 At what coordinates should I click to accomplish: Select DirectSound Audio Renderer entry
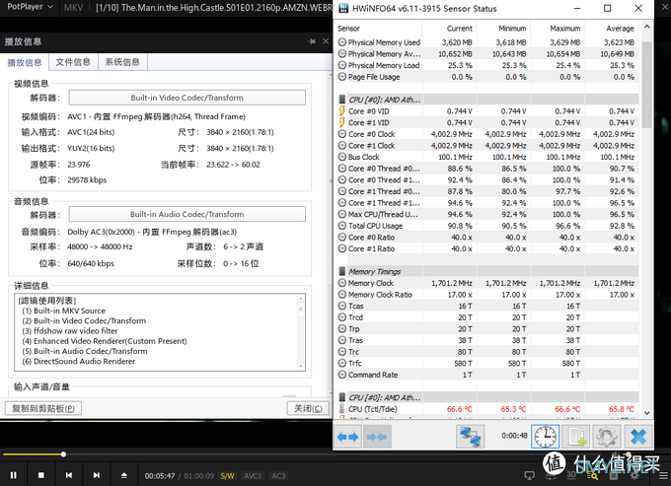[x=78, y=361]
